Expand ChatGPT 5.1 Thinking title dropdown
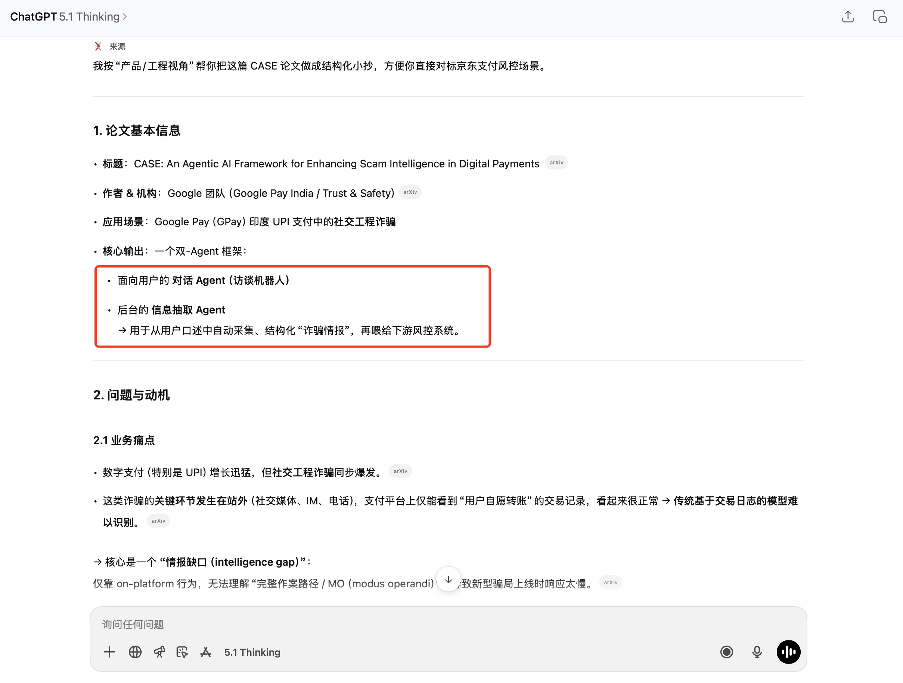903x683 pixels. [69, 17]
